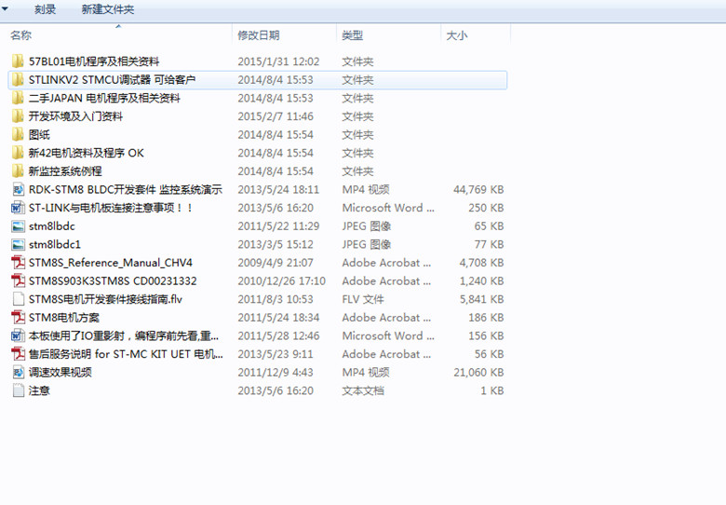Sort by the 大小 column header
This screenshot has height=505, width=726.
pos(456,35)
